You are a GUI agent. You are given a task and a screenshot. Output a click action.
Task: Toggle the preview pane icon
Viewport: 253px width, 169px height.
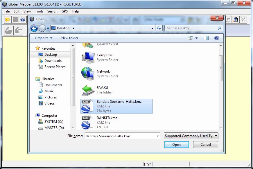coord(206,38)
